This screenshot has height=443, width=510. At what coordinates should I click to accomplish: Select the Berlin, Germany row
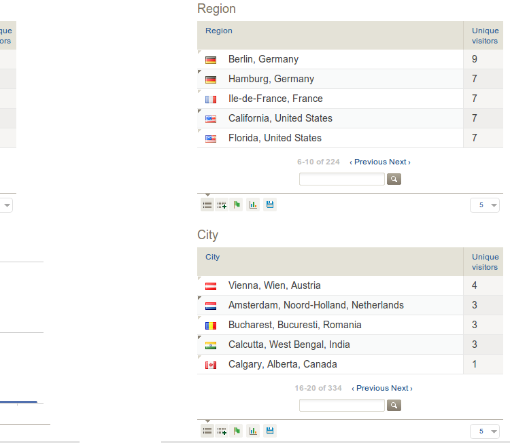coord(350,59)
